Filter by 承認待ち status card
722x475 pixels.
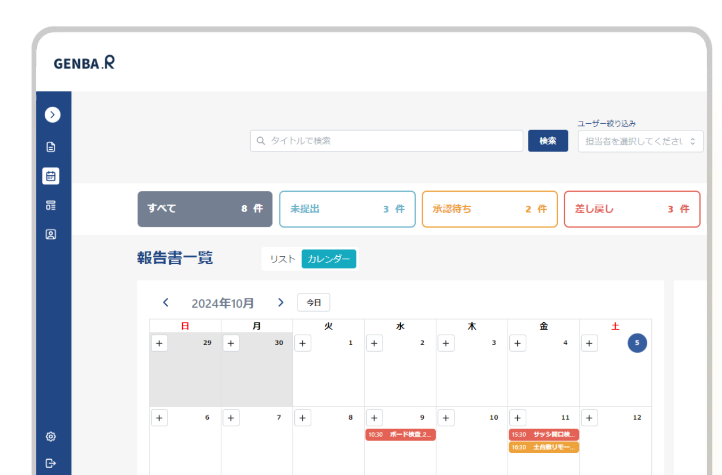(489, 209)
